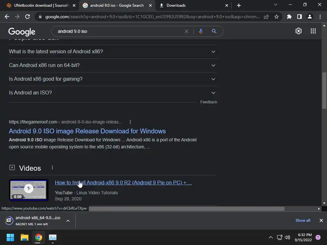Go back using browser back arrow
Screen dimensions: 327x245
pyautogui.click(x=7, y=17)
